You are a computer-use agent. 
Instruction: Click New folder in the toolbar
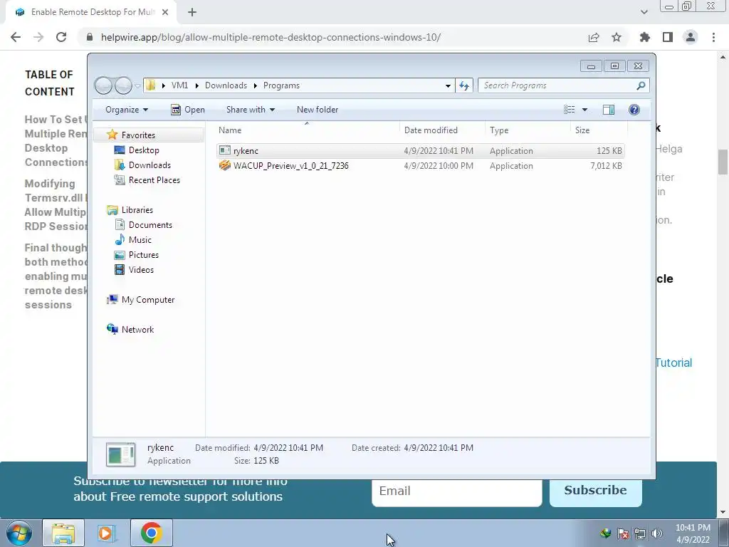tap(318, 110)
